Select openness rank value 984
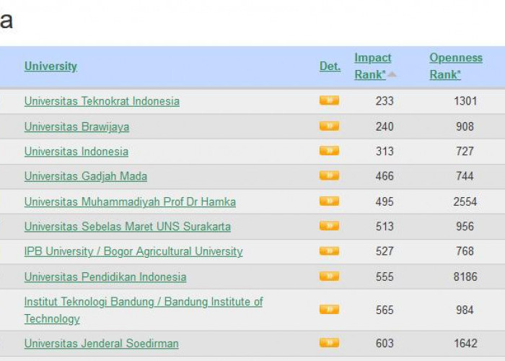The height and width of the screenshot is (361, 505). (465, 310)
